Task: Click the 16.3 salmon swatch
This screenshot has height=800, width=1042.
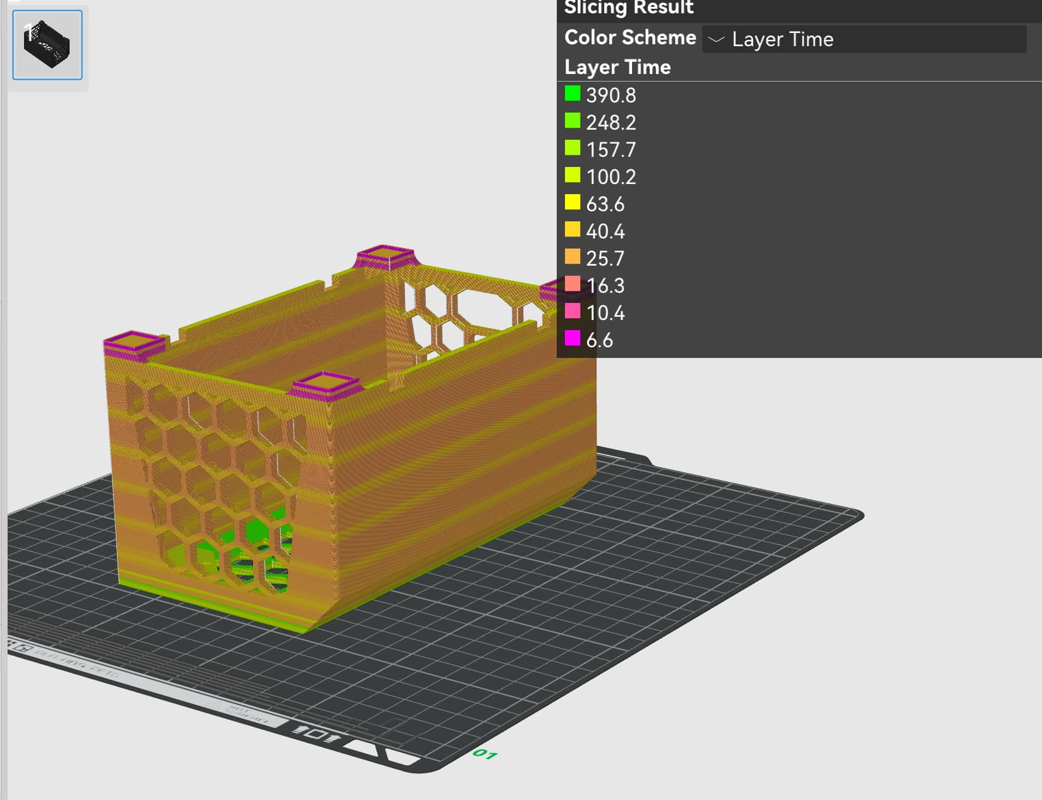Action: pos(573,284)
